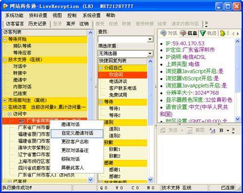Screen dimensions: 243x193
Task: Expand 市场部刘生 (离线) group
Action: (5, 100)
